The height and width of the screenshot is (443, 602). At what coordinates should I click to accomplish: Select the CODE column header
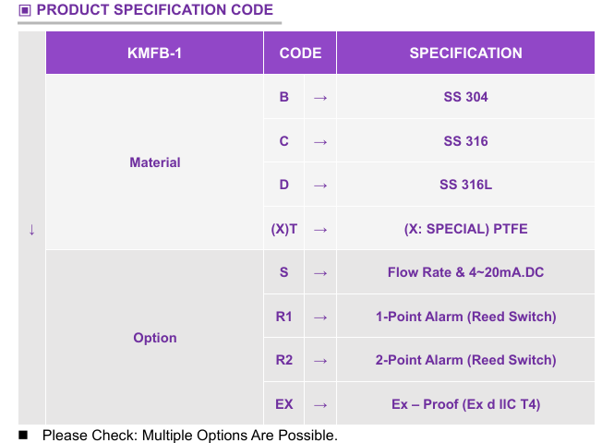point(300,53)
